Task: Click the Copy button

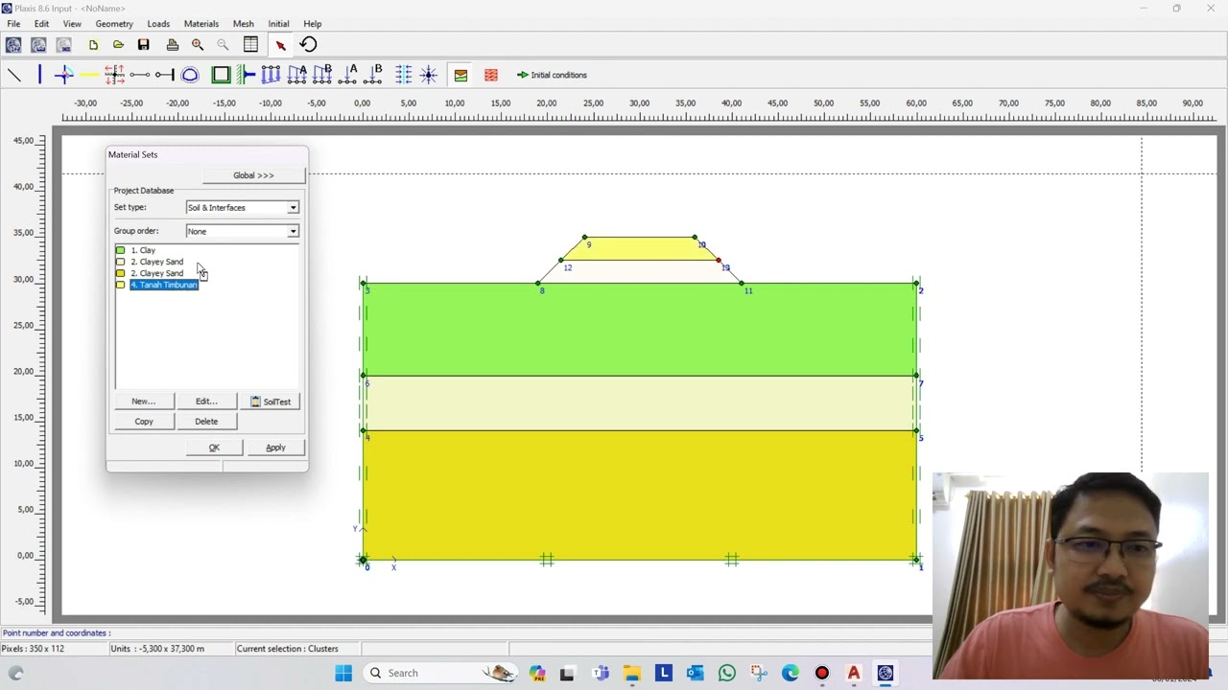Action: 144,422
